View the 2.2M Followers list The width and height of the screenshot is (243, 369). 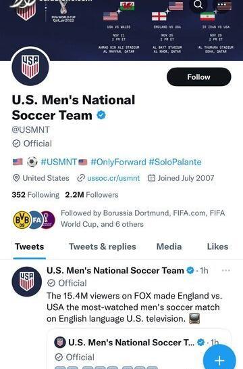click(92, 194)
